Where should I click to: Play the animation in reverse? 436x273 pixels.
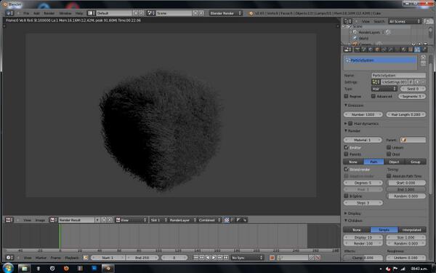208,258
